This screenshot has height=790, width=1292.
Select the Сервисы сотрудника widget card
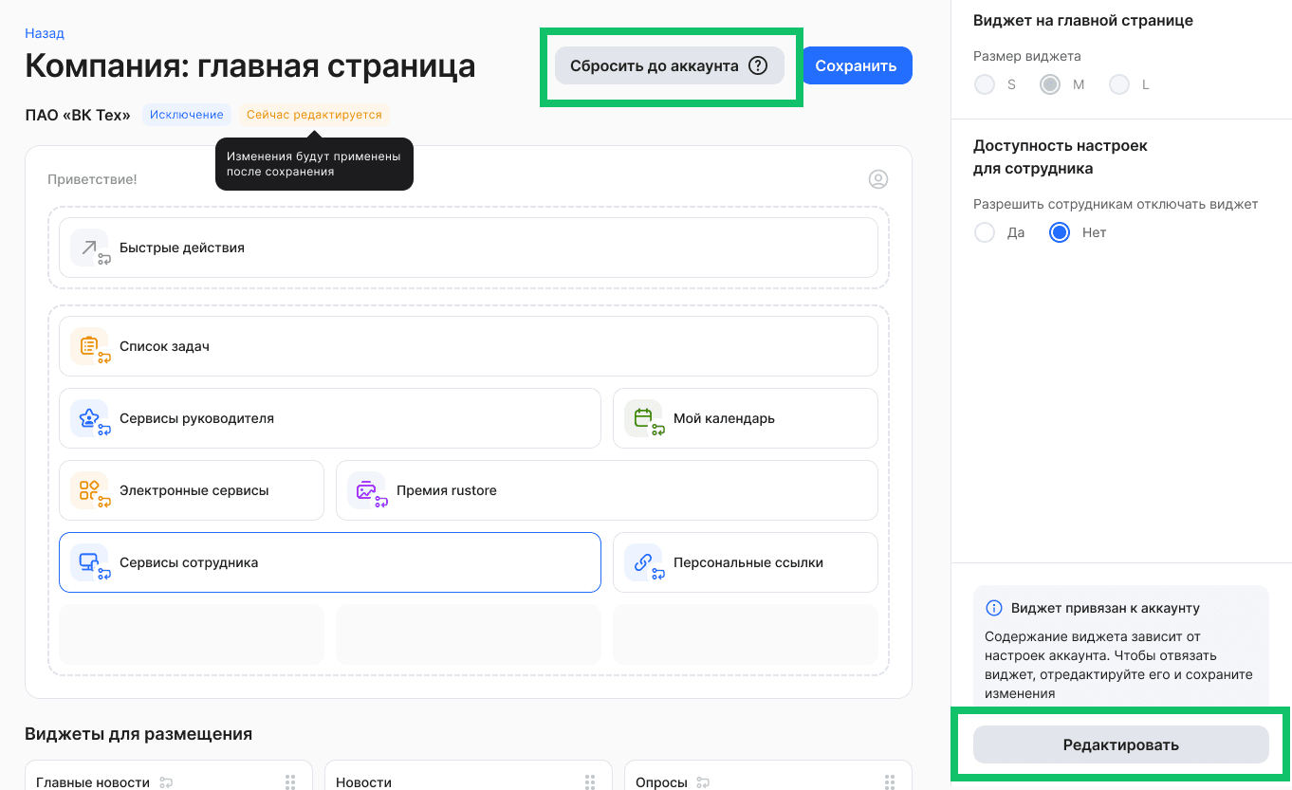click(330, 562)
